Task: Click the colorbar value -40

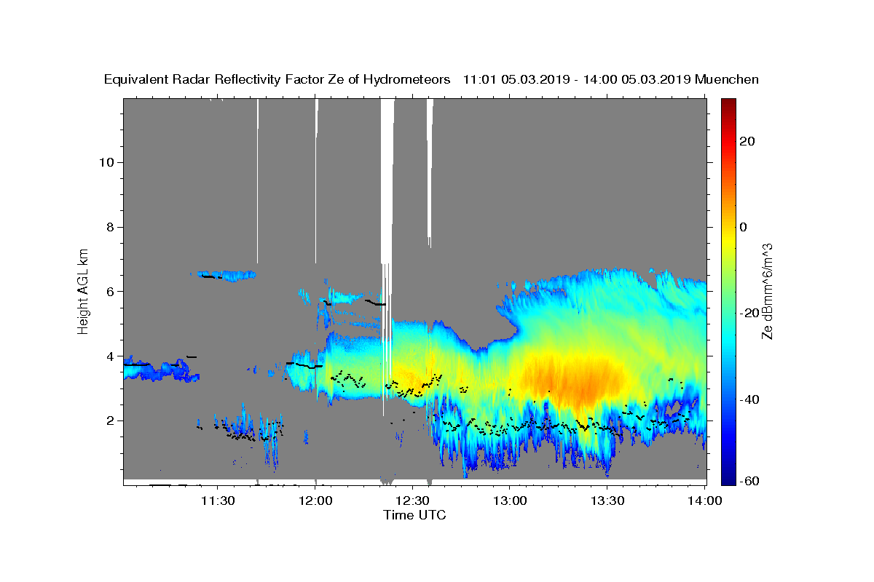Action: pyautogui.click(x=749, y=399)
